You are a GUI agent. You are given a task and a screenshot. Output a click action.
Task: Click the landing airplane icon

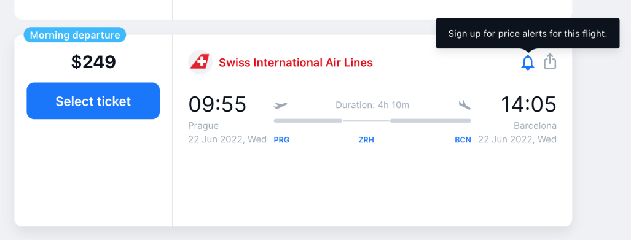464,106
